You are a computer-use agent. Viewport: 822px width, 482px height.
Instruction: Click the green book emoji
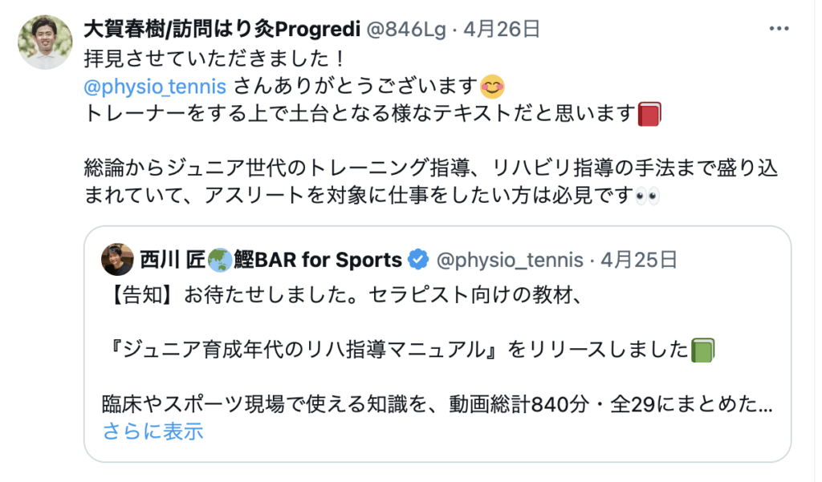(x=703, y=350)
